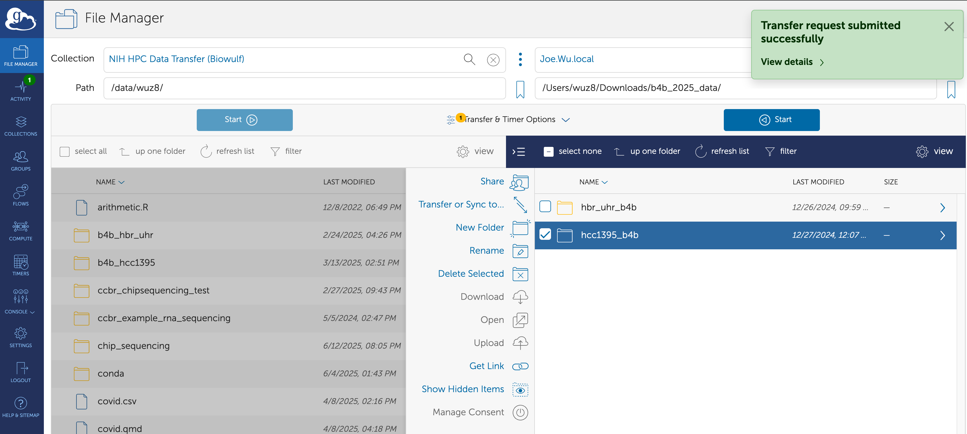Uncheck the hcc1395_b4b folder checkbox
967x434 pixels.
[x=545, y=235]
